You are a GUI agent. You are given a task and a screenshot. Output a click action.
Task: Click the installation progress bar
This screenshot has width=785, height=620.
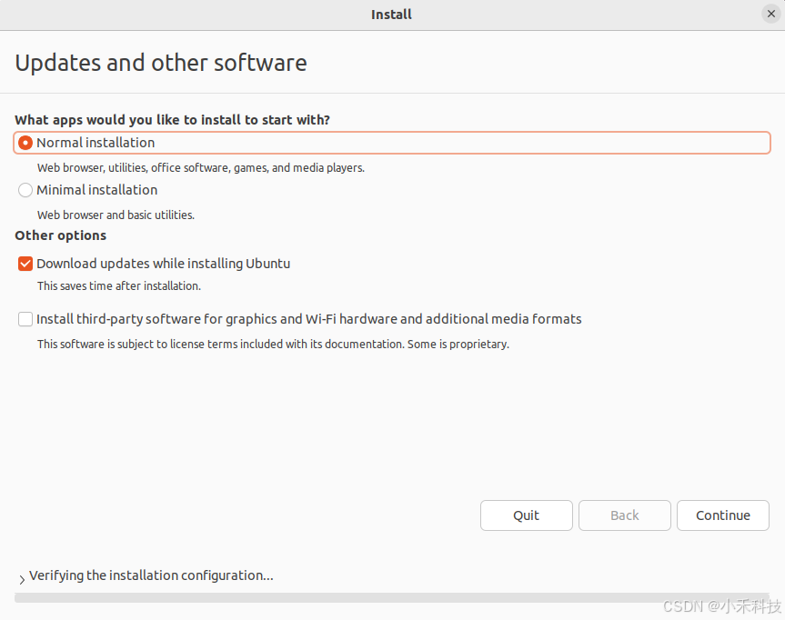point(391,597)
